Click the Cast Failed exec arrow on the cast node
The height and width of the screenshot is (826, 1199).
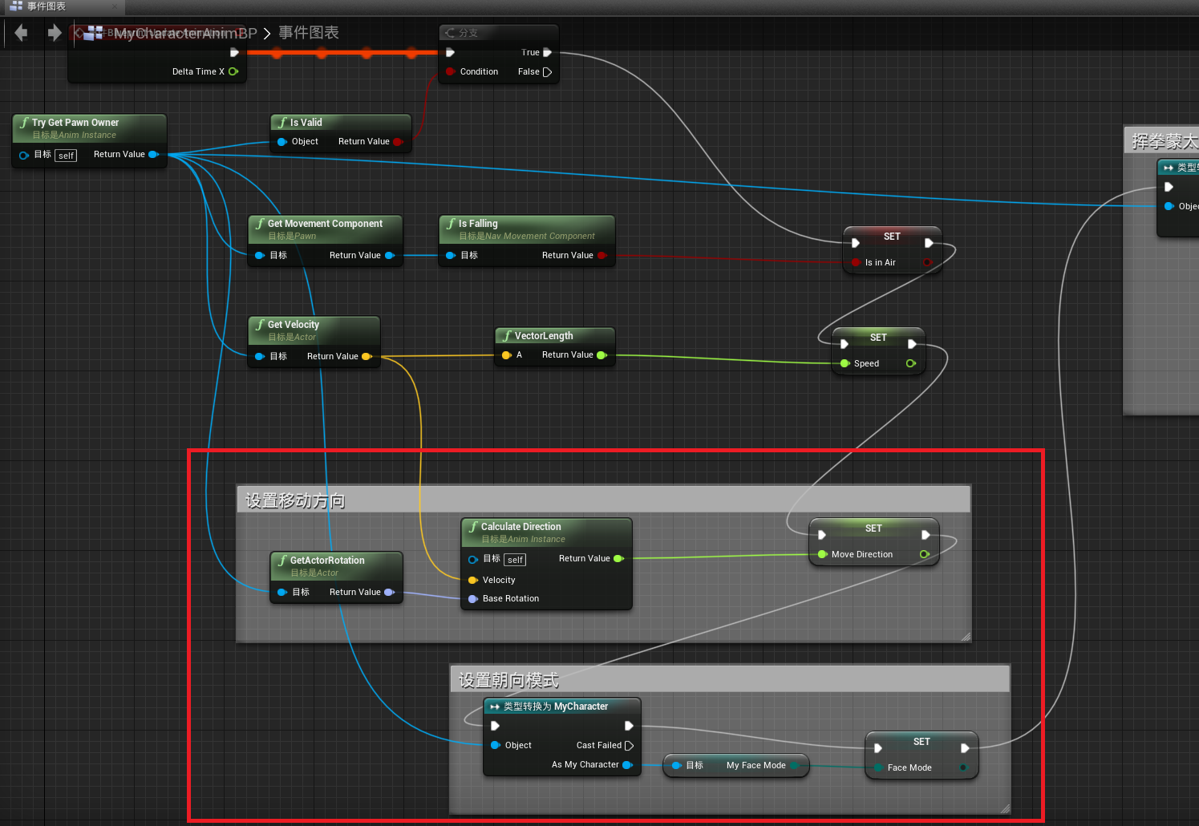[630, 745]
